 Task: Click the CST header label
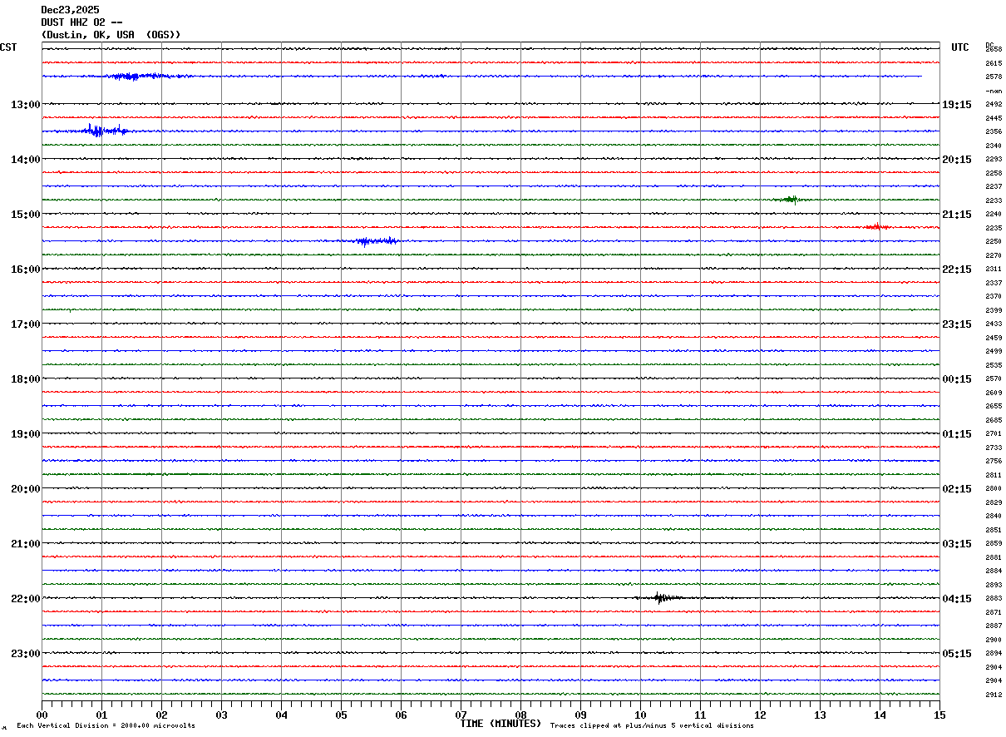(x=8, y=47)
